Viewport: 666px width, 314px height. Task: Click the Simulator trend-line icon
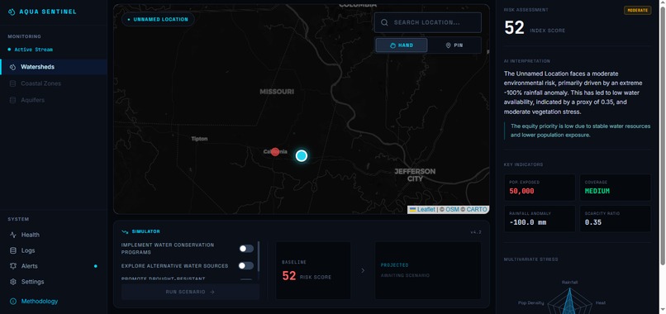pos(125,231)
